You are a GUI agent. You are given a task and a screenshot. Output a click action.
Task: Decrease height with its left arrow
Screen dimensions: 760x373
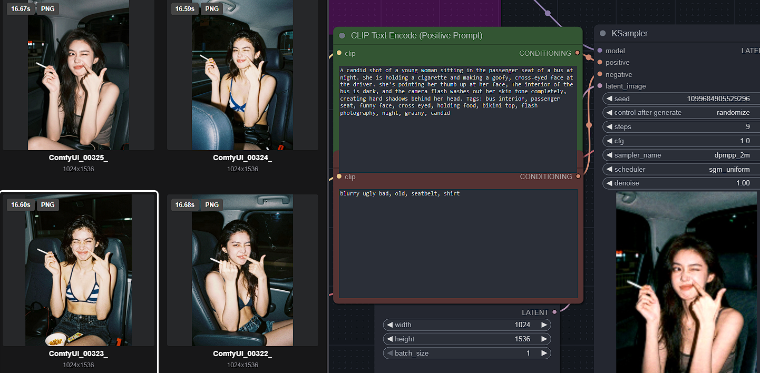pyautogui.click(x=390, y=339)
